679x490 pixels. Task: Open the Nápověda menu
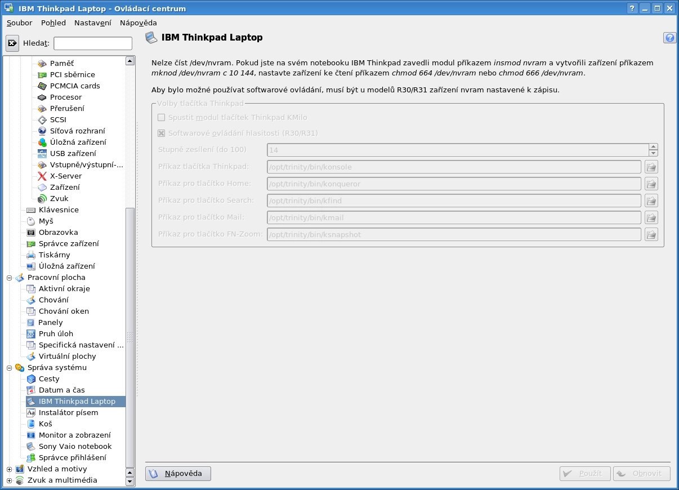[139, 23]
